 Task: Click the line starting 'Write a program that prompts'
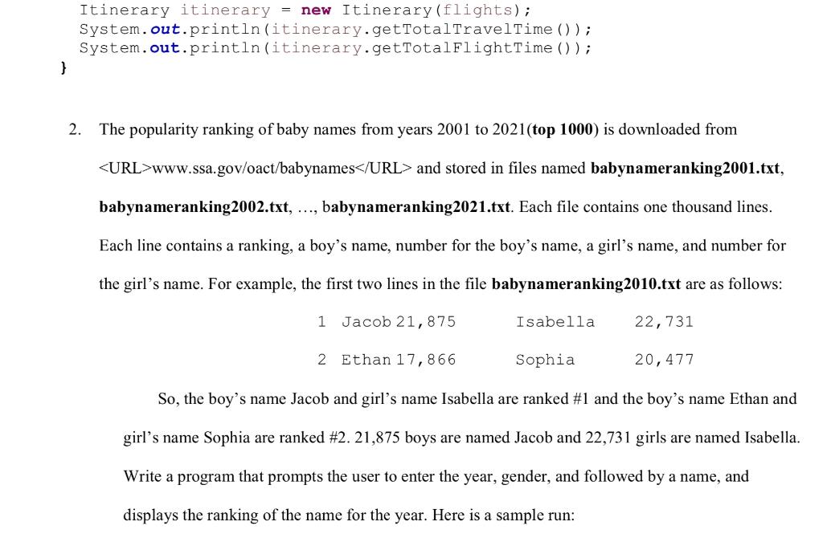436,477
